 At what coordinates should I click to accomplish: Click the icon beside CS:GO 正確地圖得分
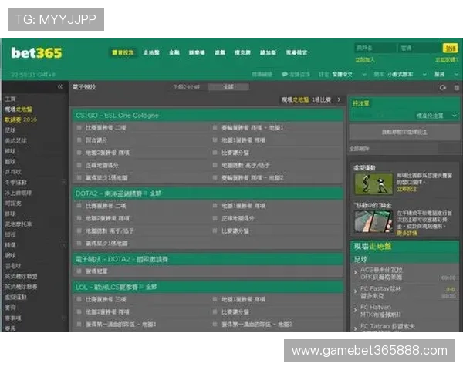(x=79, y=165)
